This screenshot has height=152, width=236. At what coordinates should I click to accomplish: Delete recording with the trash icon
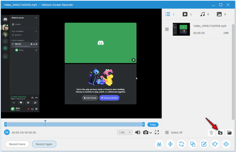point(211,133)
